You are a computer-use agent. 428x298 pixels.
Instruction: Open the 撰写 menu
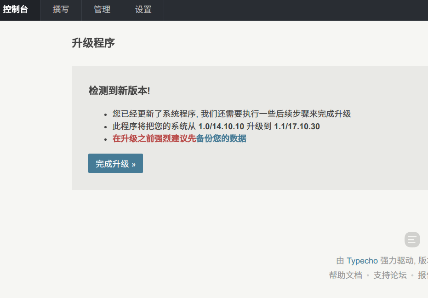(x=61, y=10)
